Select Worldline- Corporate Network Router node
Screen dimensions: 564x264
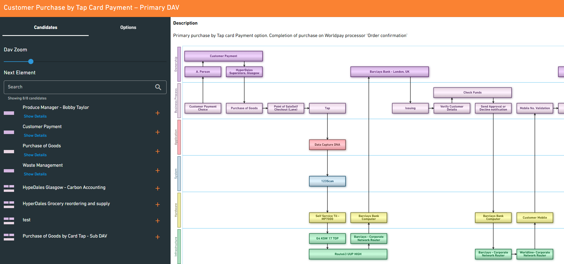click(535, 254)
